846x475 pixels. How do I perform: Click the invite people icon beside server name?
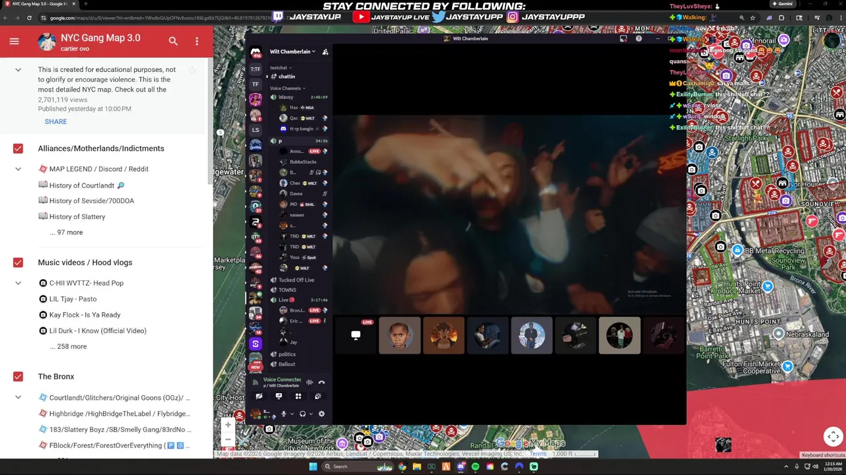(325, 51)
